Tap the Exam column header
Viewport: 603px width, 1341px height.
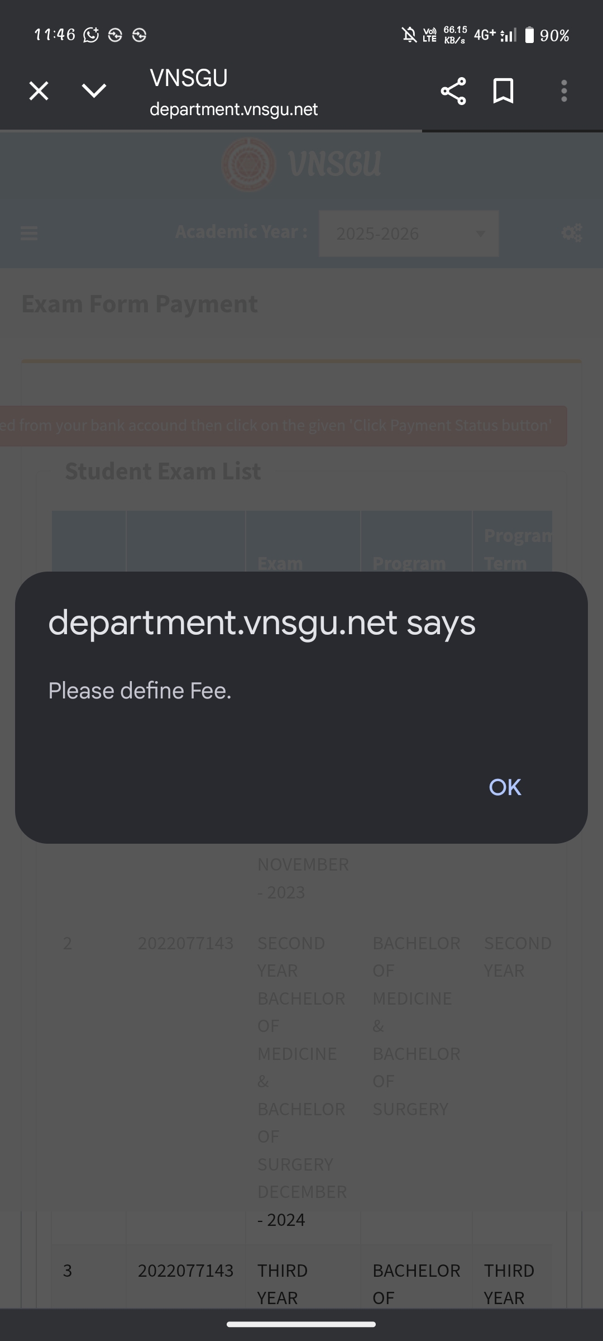280,563
